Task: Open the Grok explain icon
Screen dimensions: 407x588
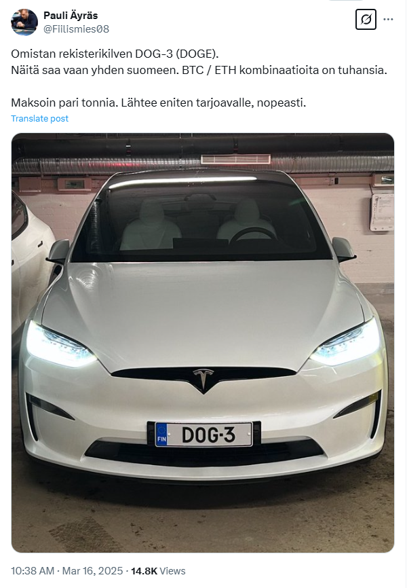Action: click(366, 20)
